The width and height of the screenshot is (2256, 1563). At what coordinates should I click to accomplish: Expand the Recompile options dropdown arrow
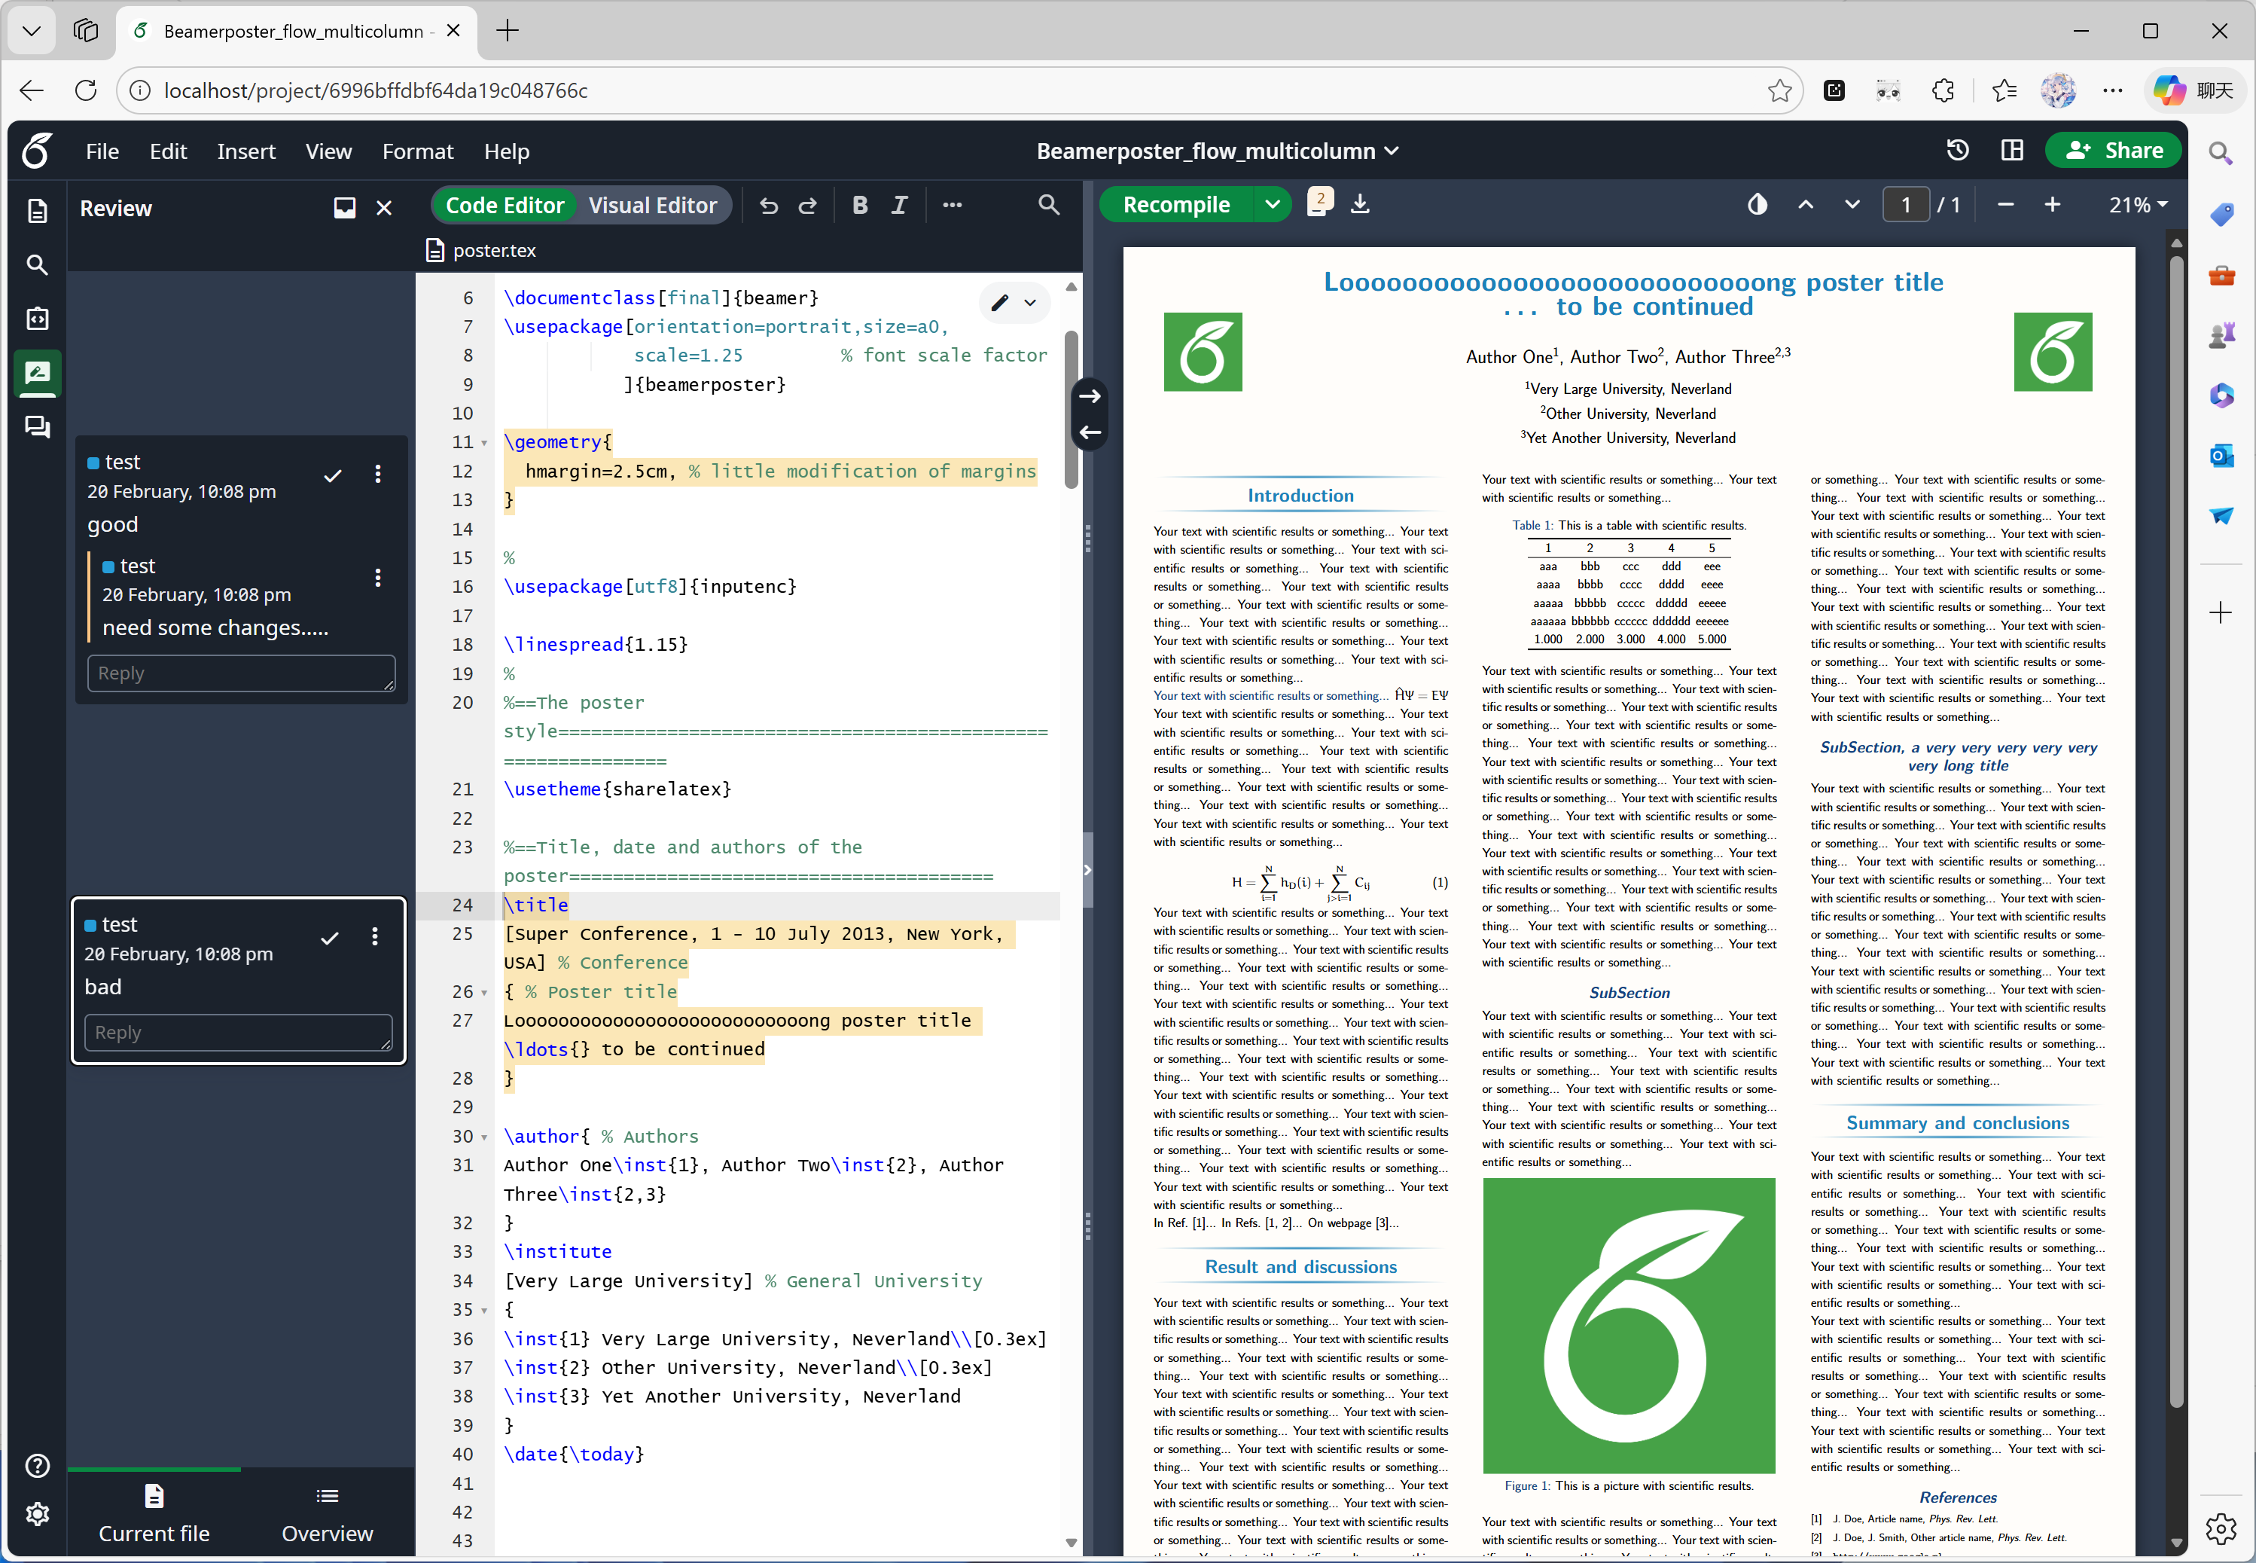click(1271, 205)
